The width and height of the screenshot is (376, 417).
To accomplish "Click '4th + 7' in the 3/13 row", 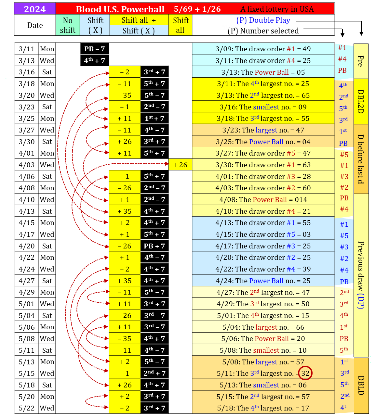I will 95,60.
